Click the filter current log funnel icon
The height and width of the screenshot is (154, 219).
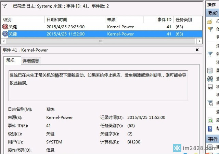[210, 54]
